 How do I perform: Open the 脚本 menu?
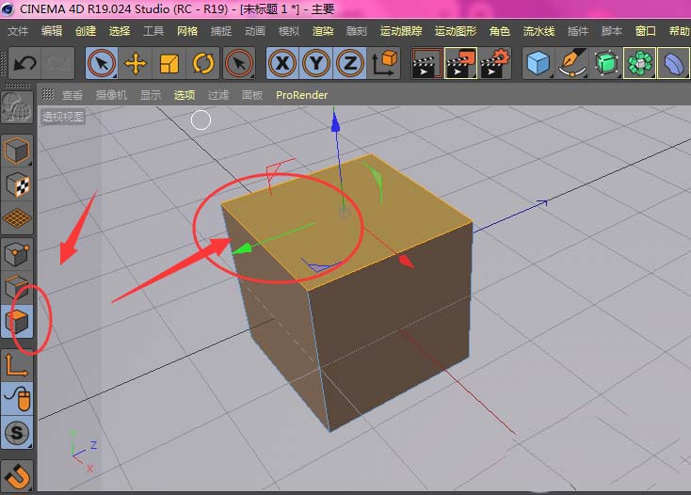click(612, 31)
